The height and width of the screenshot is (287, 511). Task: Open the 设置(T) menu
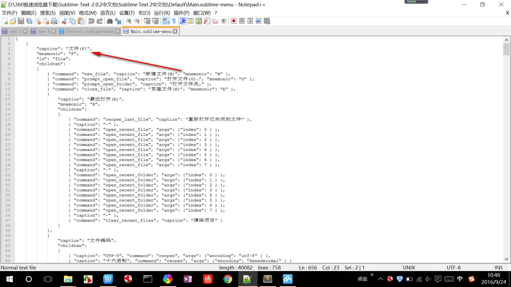point(127,13)
